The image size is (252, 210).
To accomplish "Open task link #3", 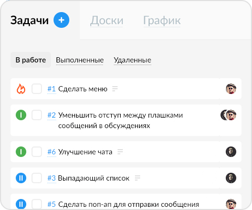I will click(51, 178).
